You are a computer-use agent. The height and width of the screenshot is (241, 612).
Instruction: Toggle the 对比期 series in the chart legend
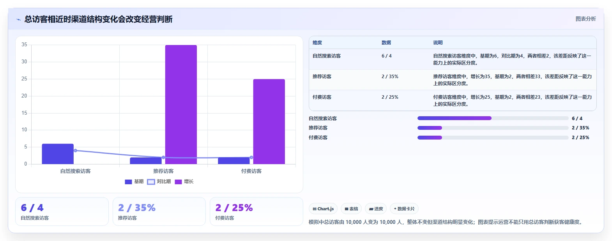coord(159,182)
